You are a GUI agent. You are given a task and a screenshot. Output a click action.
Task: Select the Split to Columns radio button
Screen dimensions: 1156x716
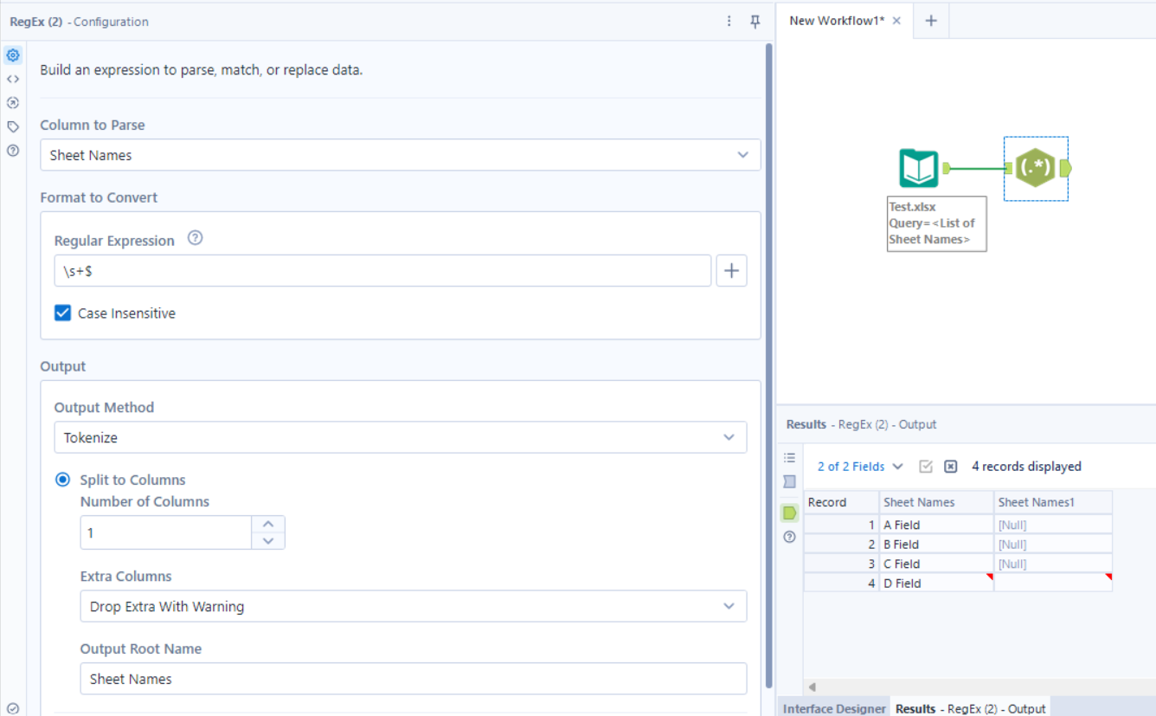pos(62,480)
